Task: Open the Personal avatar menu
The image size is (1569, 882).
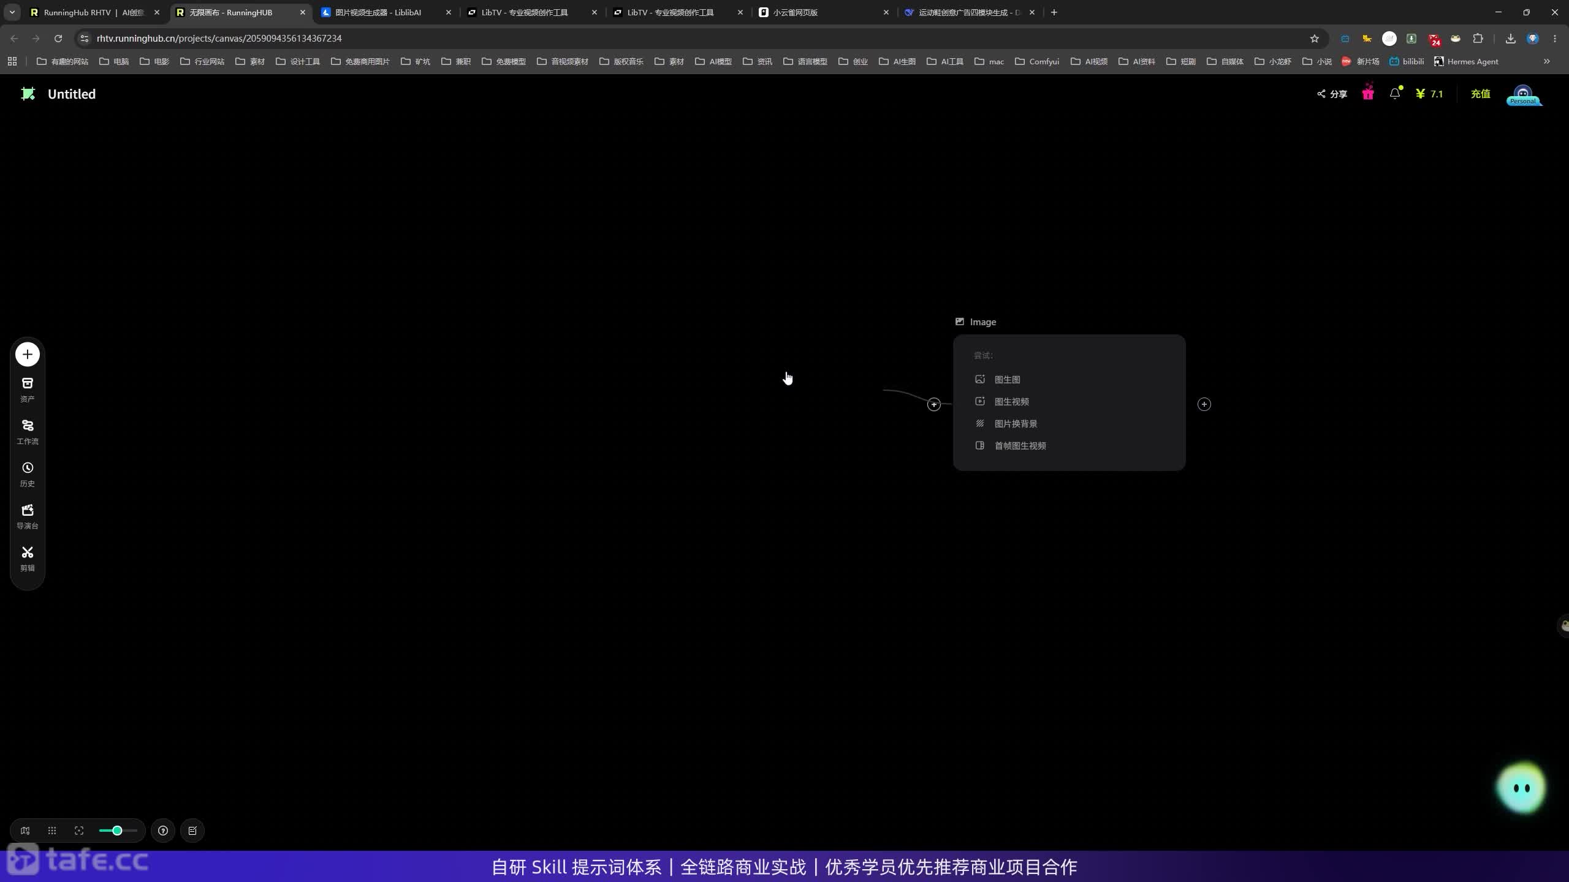Action: click(x=1523, y=95)
